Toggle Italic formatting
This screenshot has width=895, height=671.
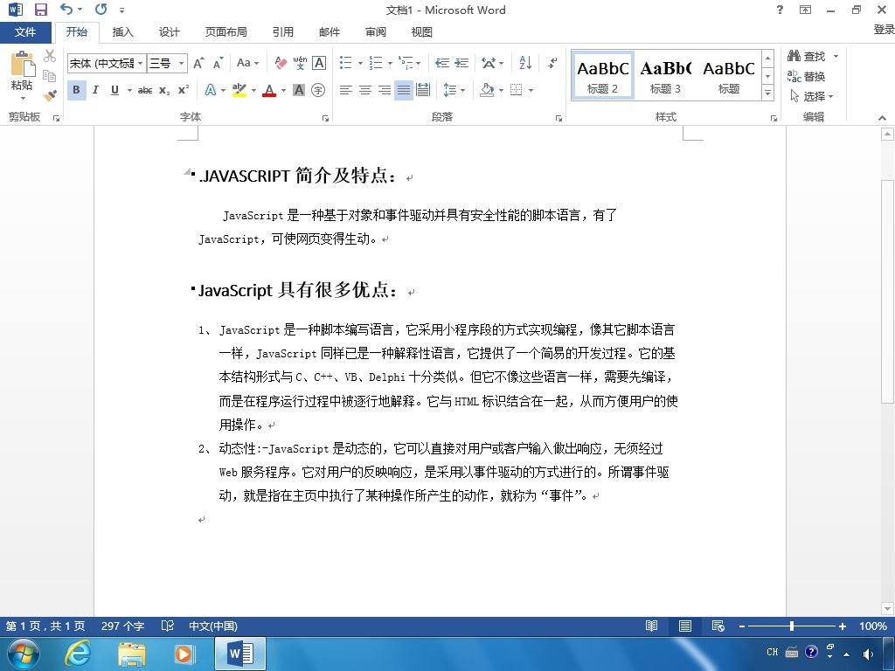point(95,90)
